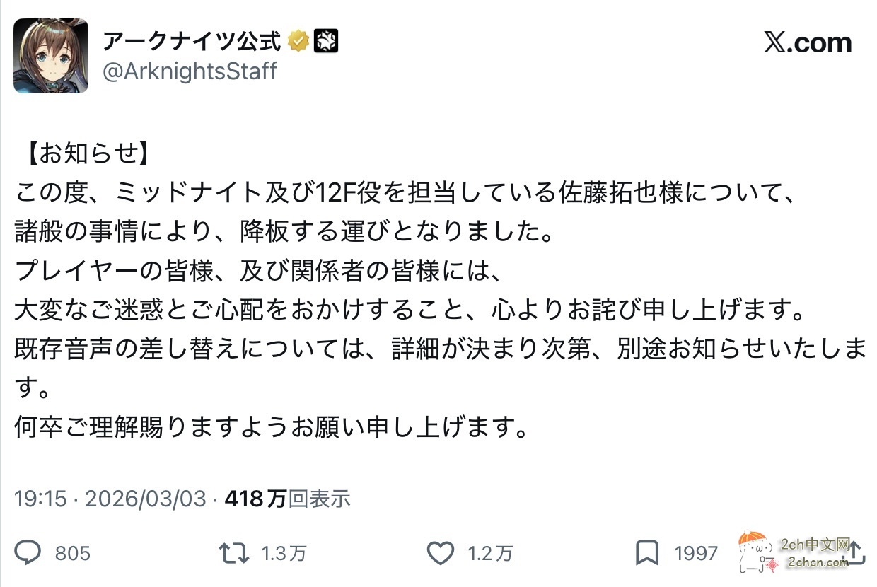Viewport: 877px width, 587px height.
Task: Open the @ArknightsStaff handle link
Action: [x=191, y=71]
